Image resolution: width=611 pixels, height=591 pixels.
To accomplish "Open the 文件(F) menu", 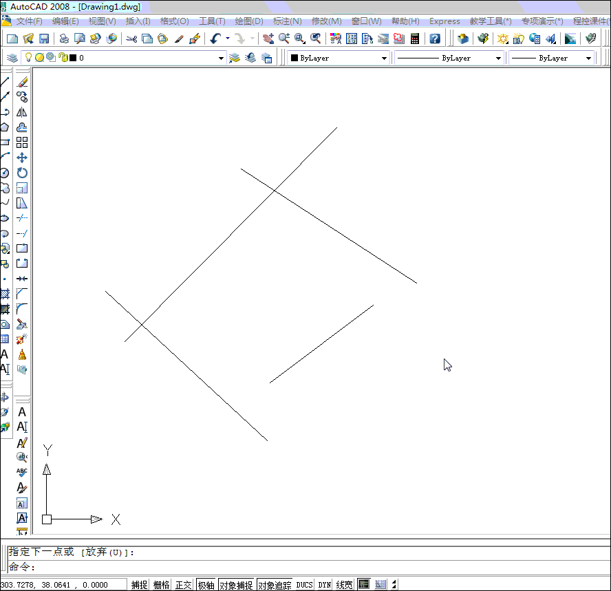I will [x=29, y=21].
